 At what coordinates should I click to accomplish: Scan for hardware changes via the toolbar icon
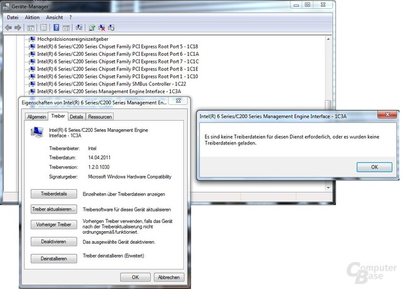click(79, 28)
